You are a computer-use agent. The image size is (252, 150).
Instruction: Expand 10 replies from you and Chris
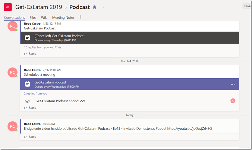click(43, 47)
